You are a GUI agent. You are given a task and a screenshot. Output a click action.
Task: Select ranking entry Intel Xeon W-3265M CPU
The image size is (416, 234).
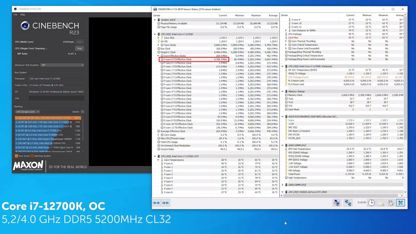click(48, 143)
